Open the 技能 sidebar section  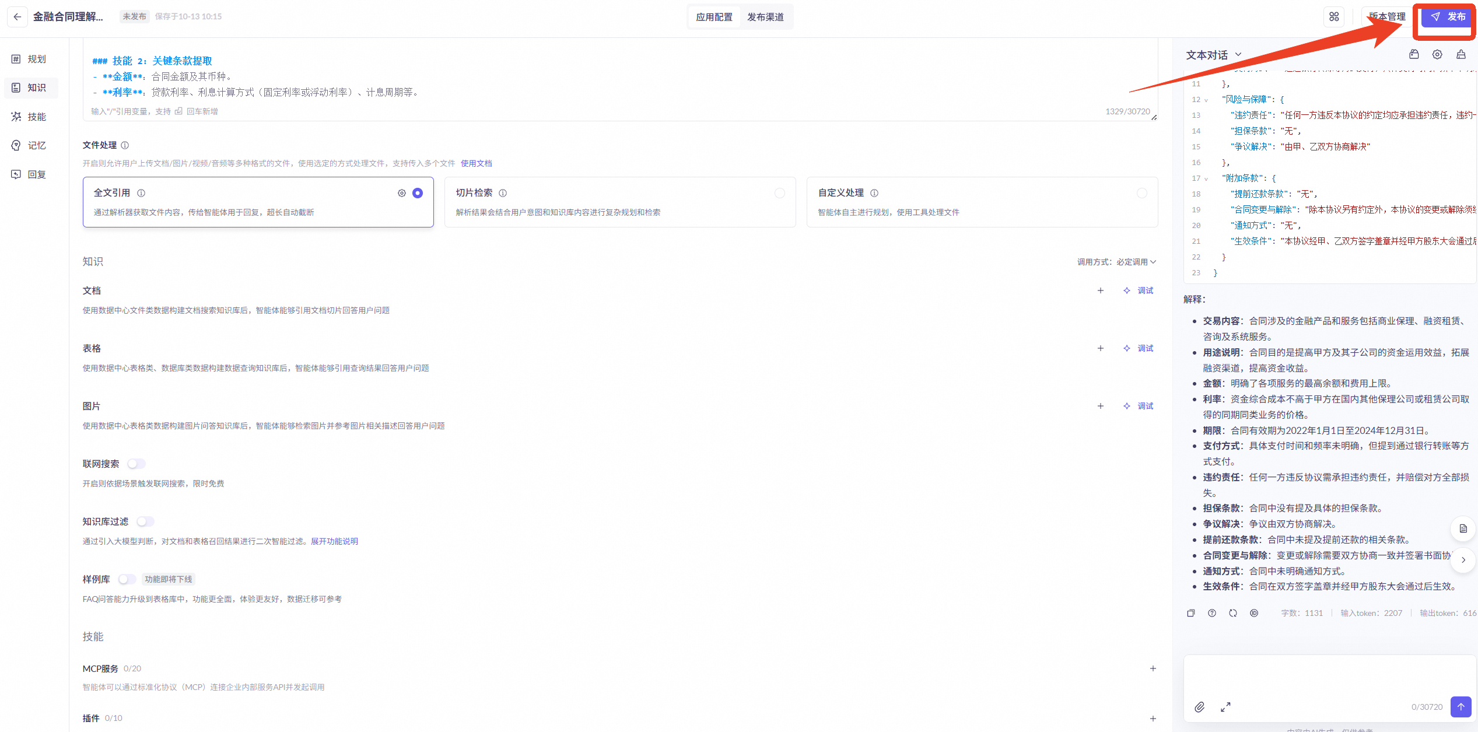[x=31, y=117]
